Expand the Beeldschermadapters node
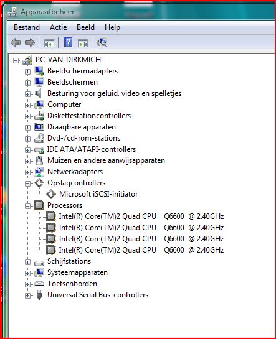This screenshot has width=276, height=339. coord(27,72)
